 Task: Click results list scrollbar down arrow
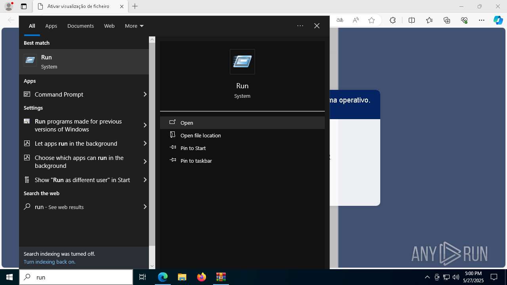152,266
